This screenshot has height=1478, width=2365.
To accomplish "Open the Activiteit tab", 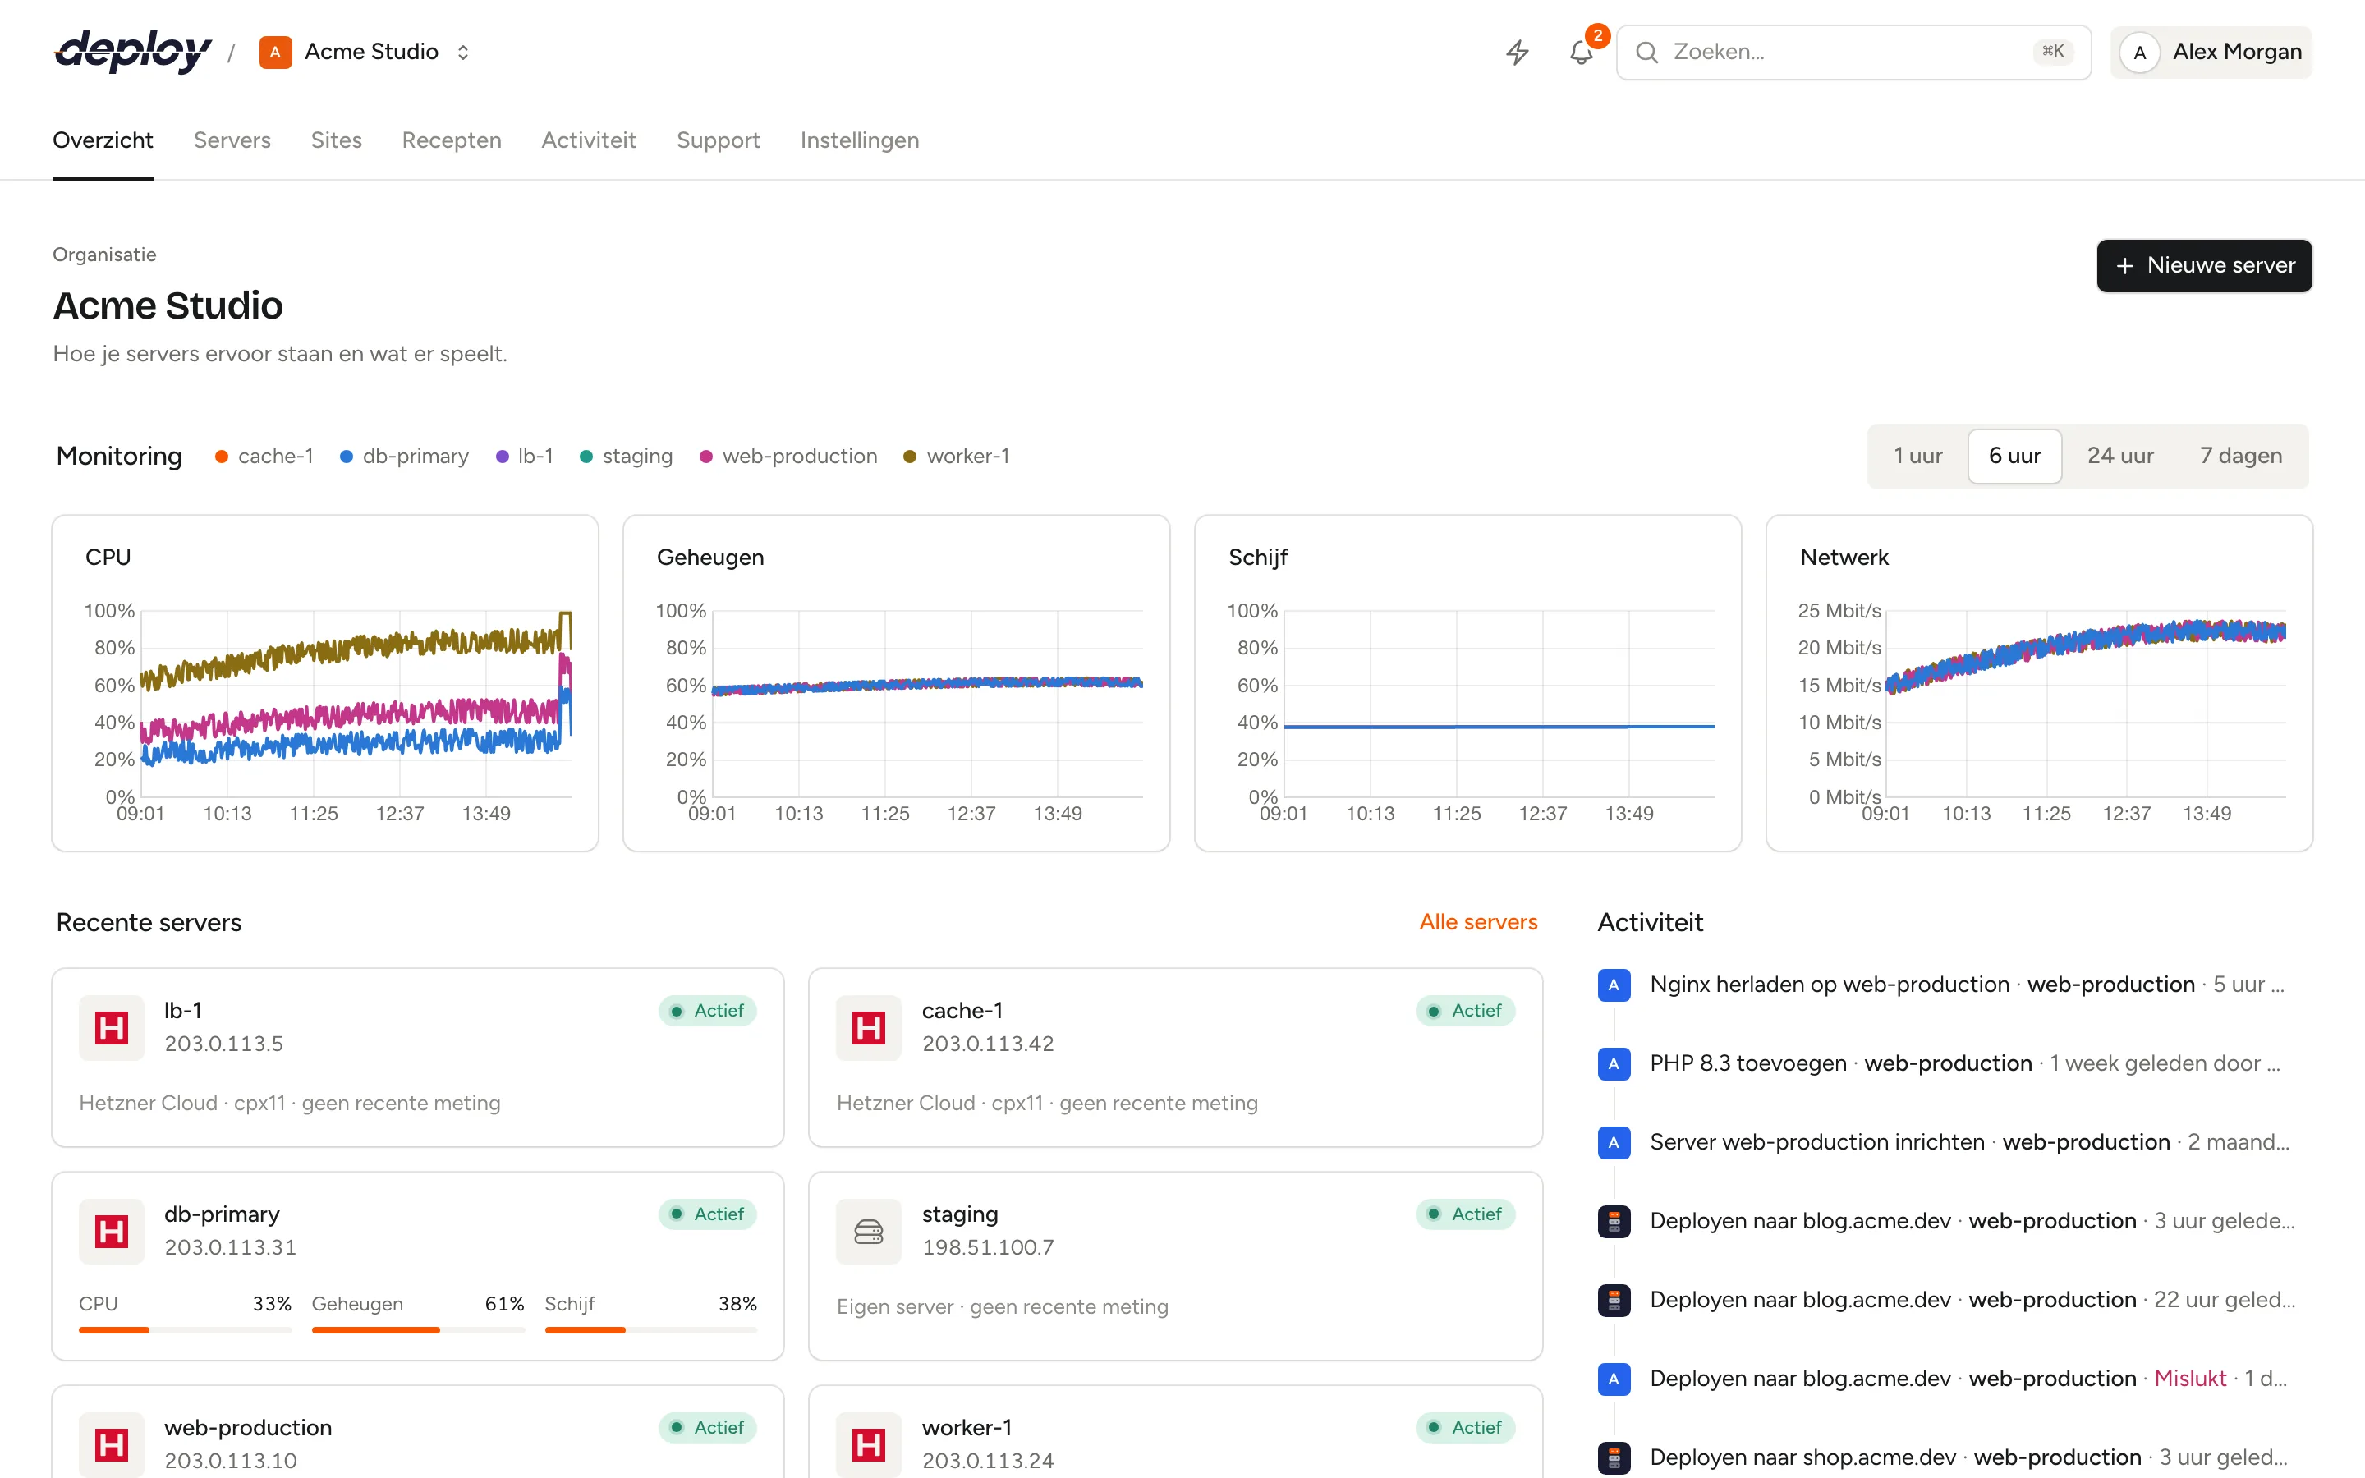I will pos(588,140).
